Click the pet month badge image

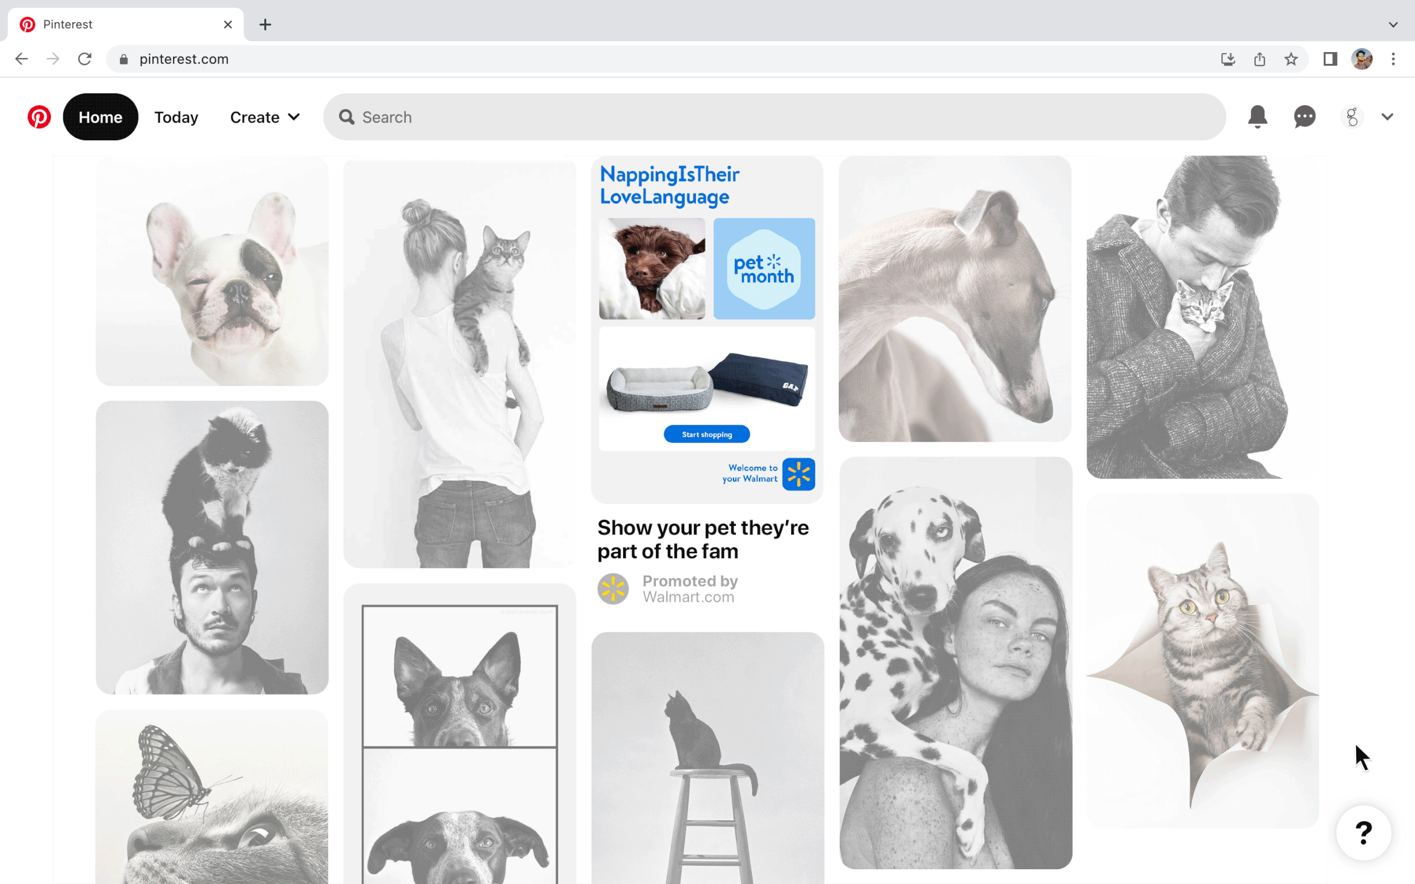[764, 269]
